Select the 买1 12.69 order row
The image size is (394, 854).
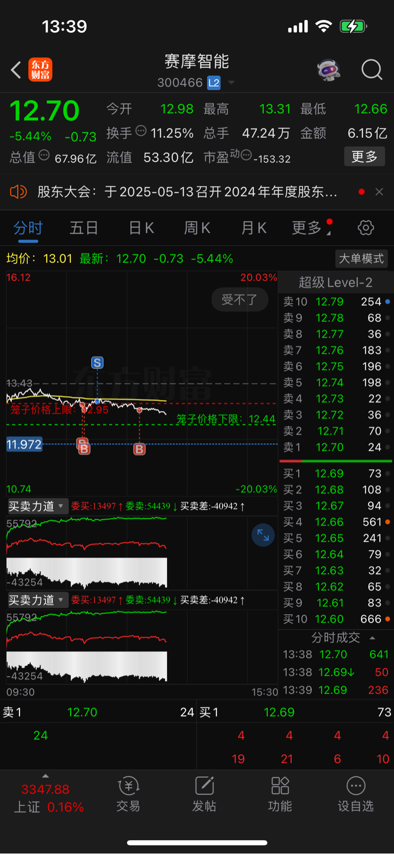(x=336, y=473)
